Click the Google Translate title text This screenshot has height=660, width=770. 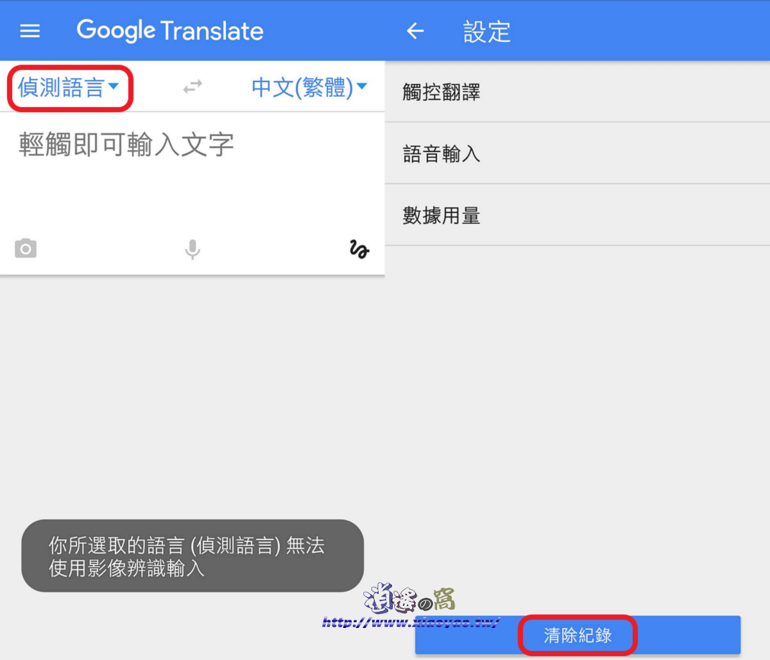170,31
